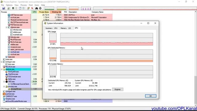Select the GPU tab

pyautogui.click(x=76, y=28)
